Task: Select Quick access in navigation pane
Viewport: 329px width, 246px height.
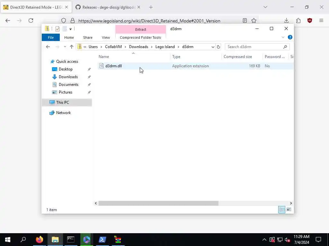Action: click(67, 61)
